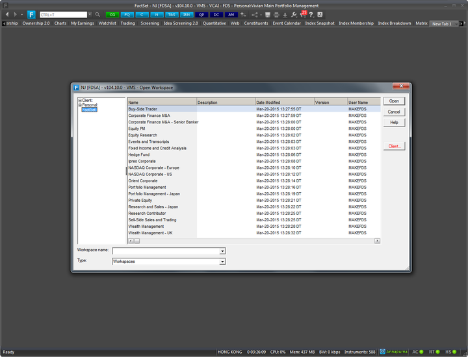Expand the Client tree node

coord(80,101)
